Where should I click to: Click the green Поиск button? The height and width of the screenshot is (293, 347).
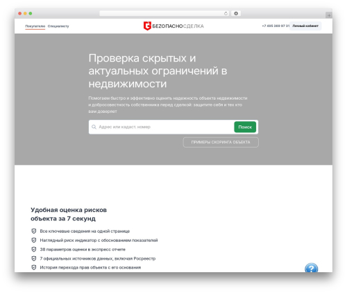245,127
